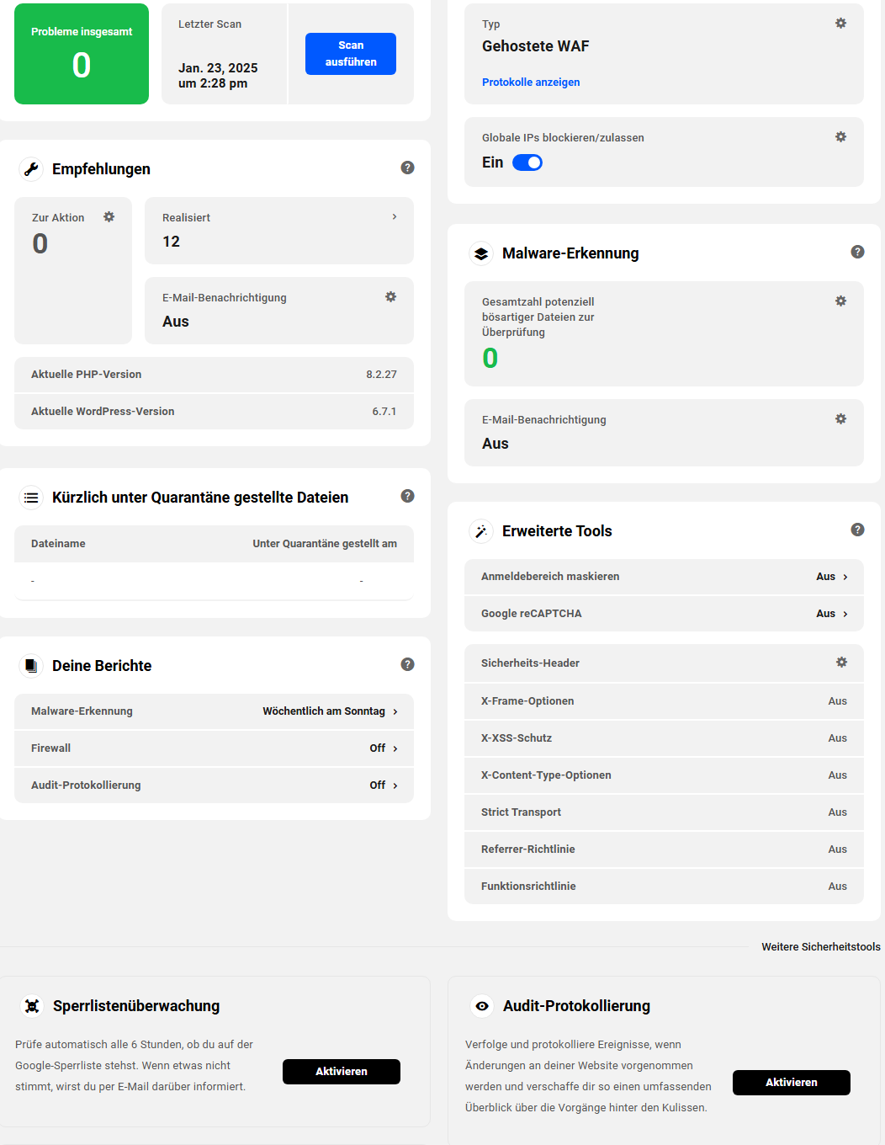Expand the Realisiert recommendations chevron

pos(395,217)
